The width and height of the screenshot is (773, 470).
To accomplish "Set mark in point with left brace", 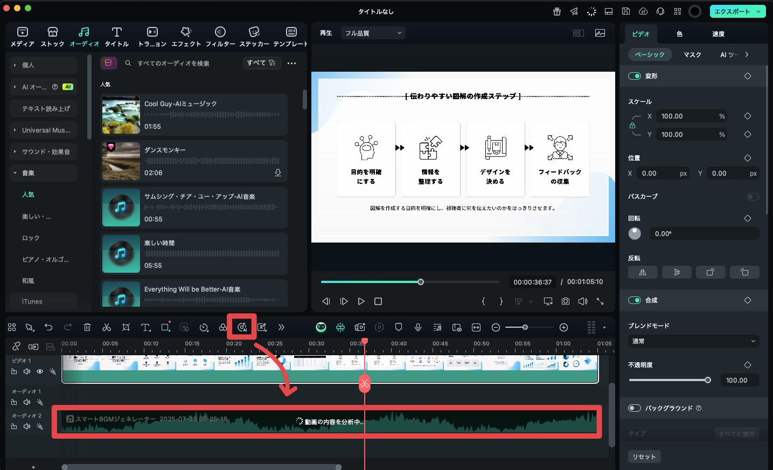I will tap(483, 301).
